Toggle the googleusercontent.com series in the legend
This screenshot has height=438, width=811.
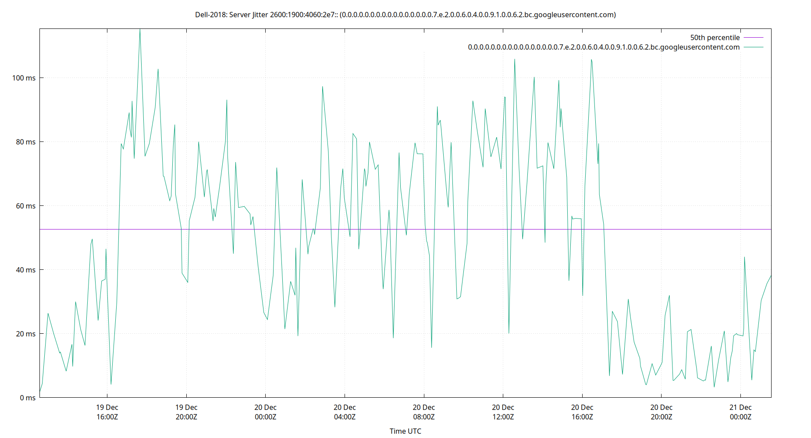point(604,47)
